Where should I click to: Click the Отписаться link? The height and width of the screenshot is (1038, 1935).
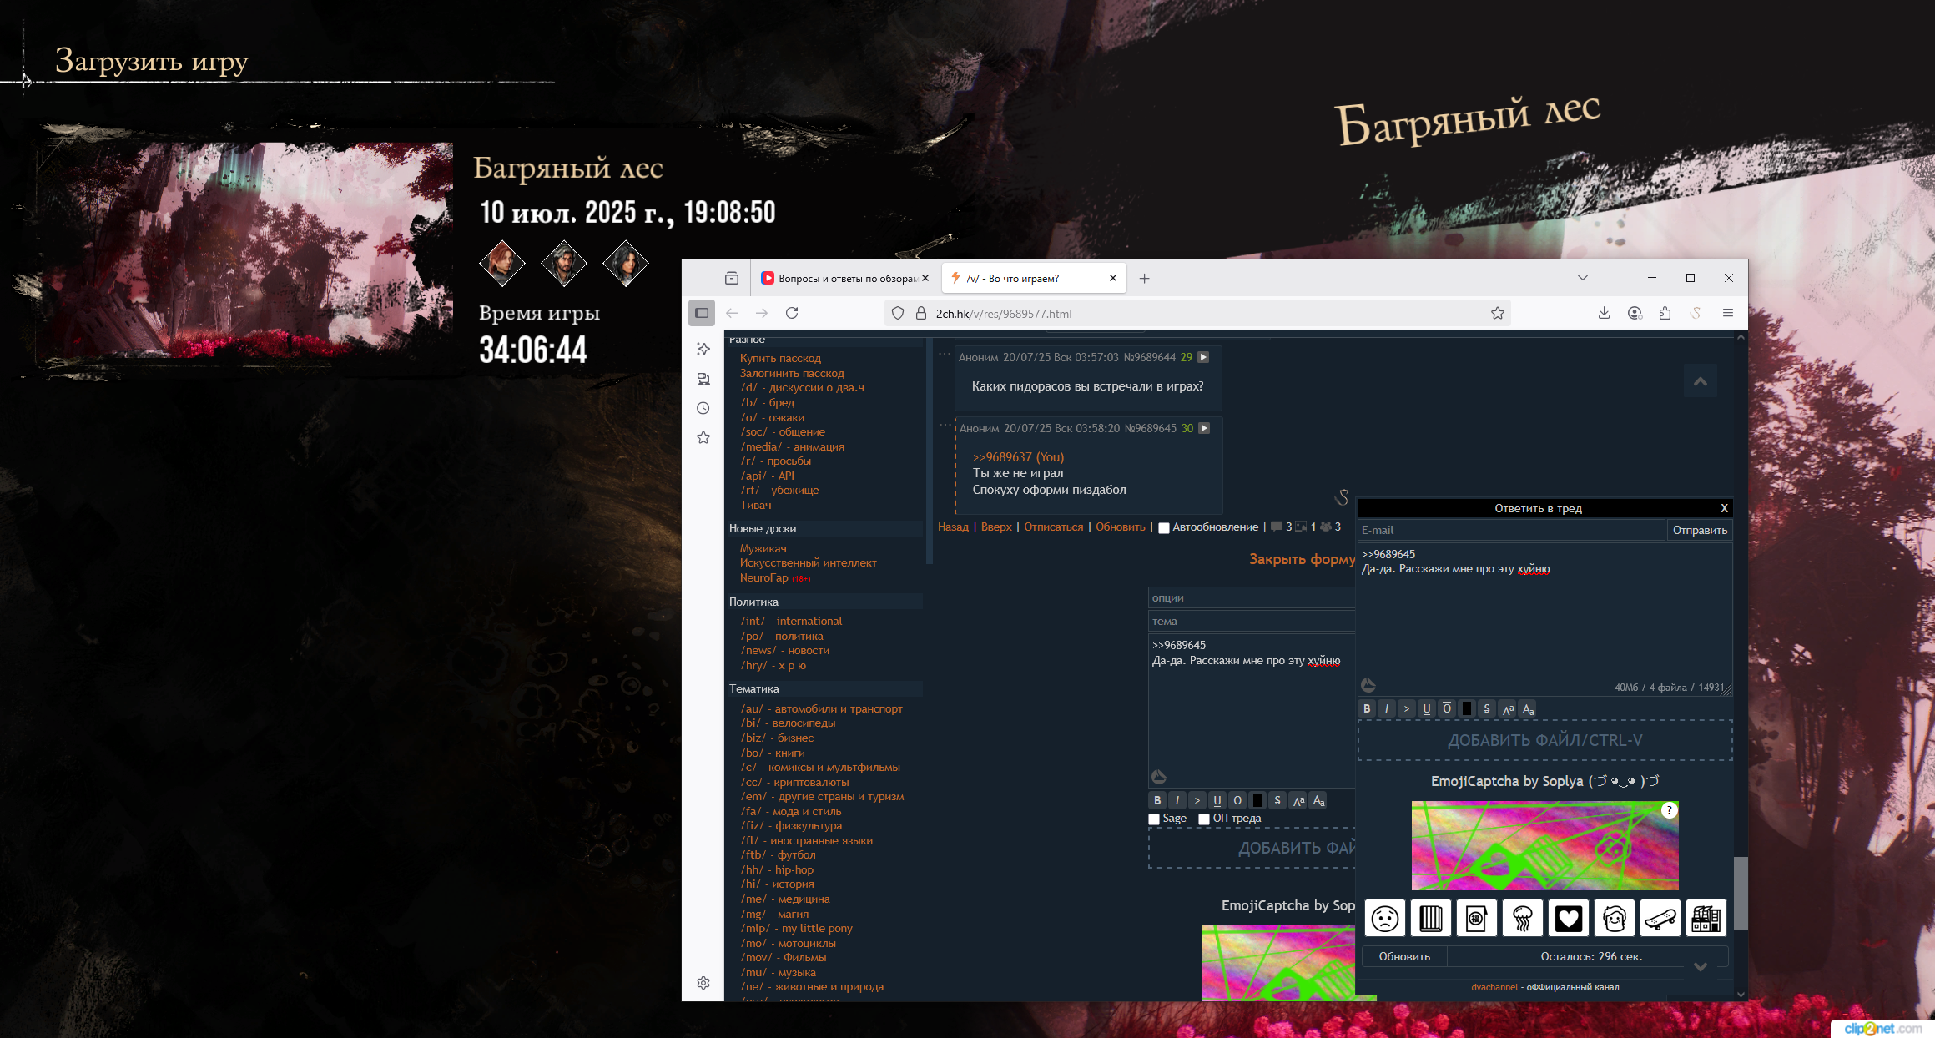pos(1053,527)
